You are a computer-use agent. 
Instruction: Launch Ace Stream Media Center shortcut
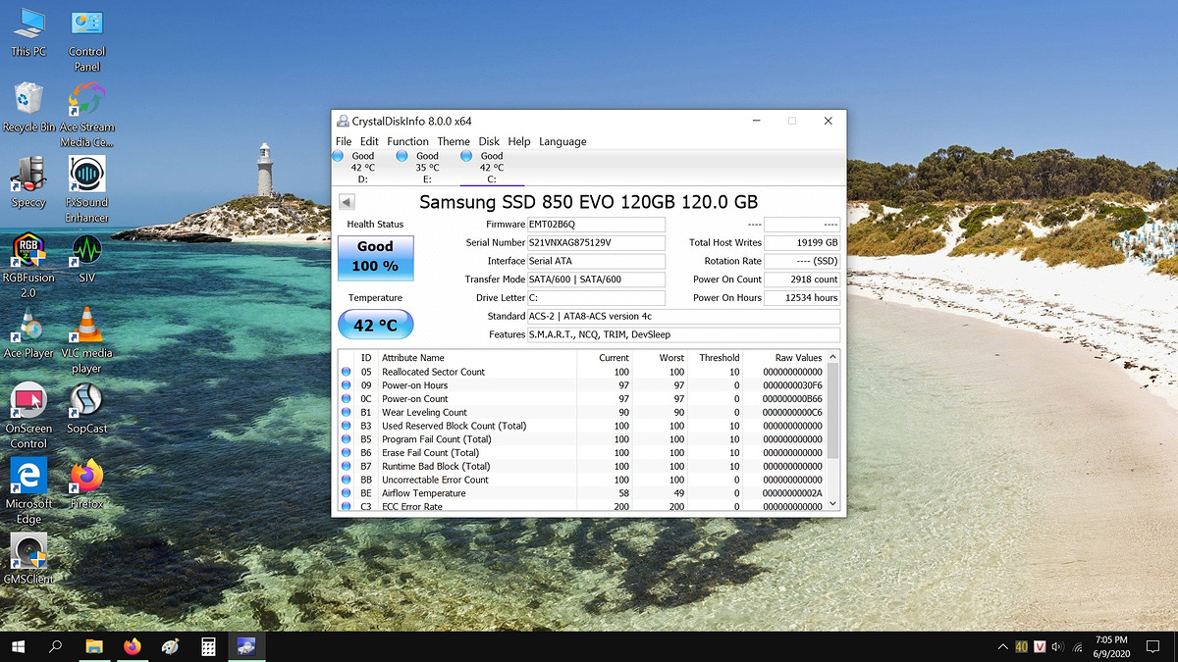click(x=87, y=115)
